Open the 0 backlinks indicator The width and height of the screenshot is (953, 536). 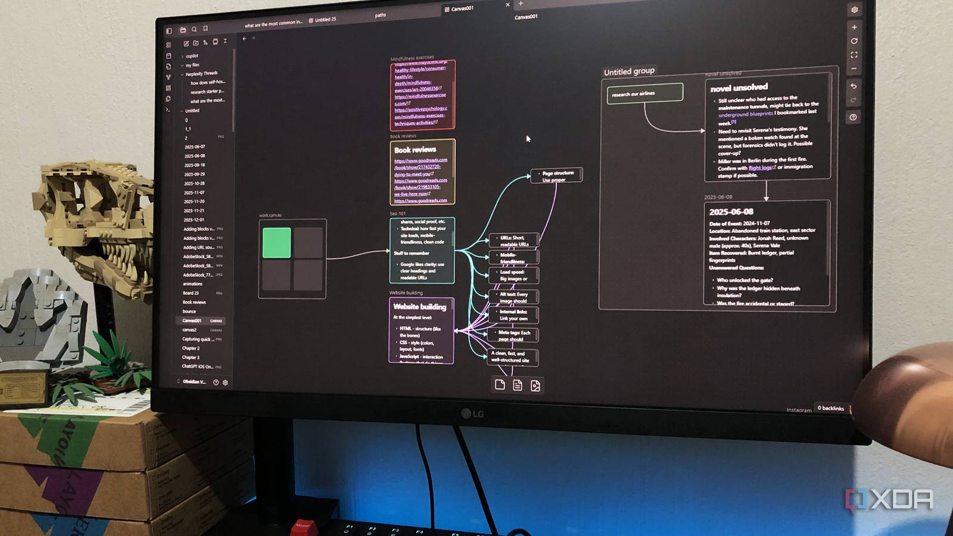pyautogui.click(x=833, y=408)
